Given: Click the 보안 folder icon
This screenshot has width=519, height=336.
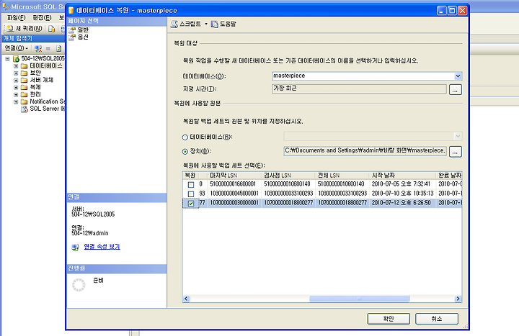Looking at the screenshot, I should (x=25, y=73).
